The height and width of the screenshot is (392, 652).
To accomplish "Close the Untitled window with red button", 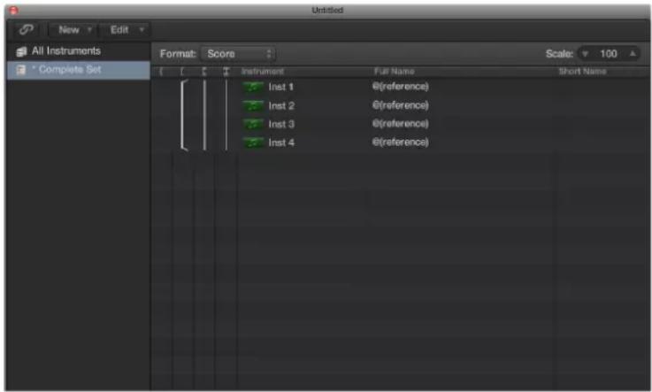I will click(14, 10).
